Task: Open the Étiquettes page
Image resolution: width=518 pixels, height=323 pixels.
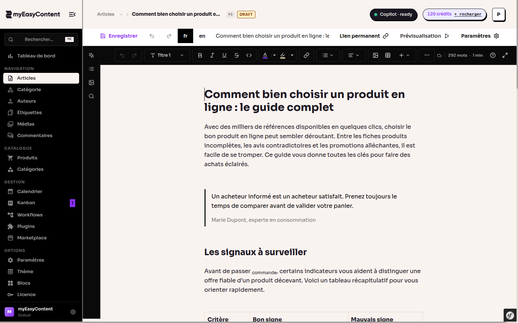Action: click(x=41, y=113)
